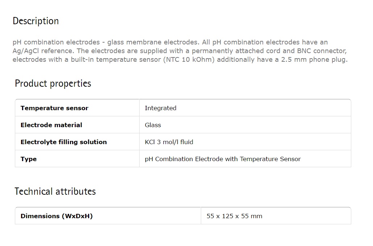Select the Temperature sensor label cell

(x=77, y=108)
